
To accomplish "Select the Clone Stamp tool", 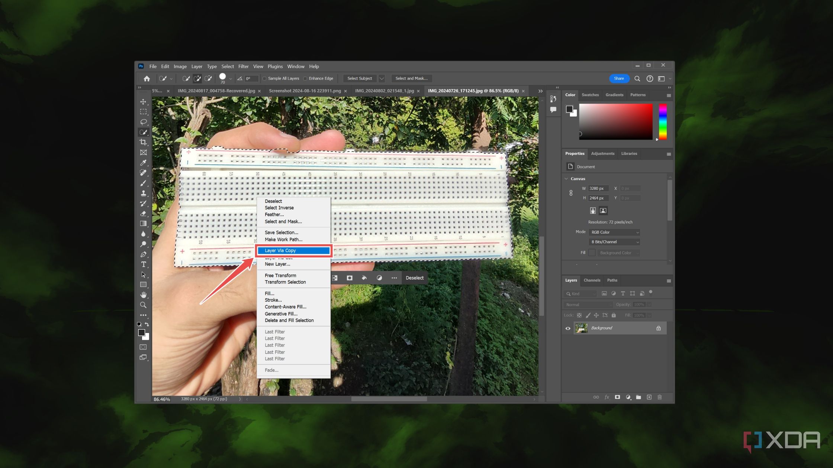I will pyautogui.click(x=143, y=193).
